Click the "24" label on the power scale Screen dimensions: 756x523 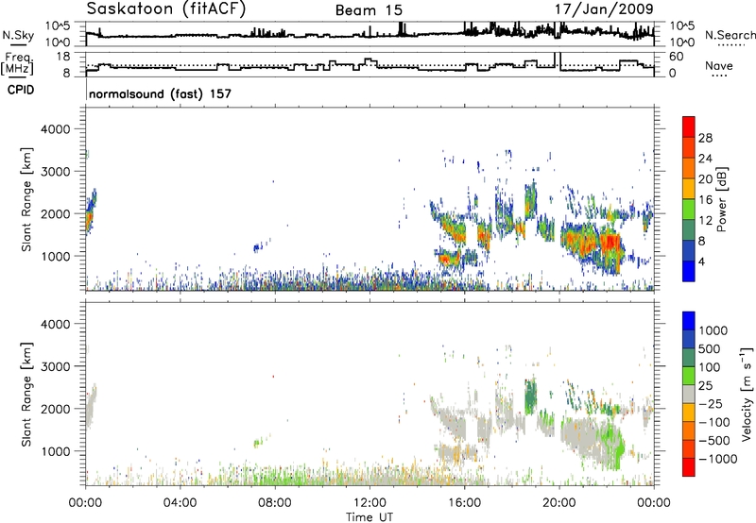705,159
